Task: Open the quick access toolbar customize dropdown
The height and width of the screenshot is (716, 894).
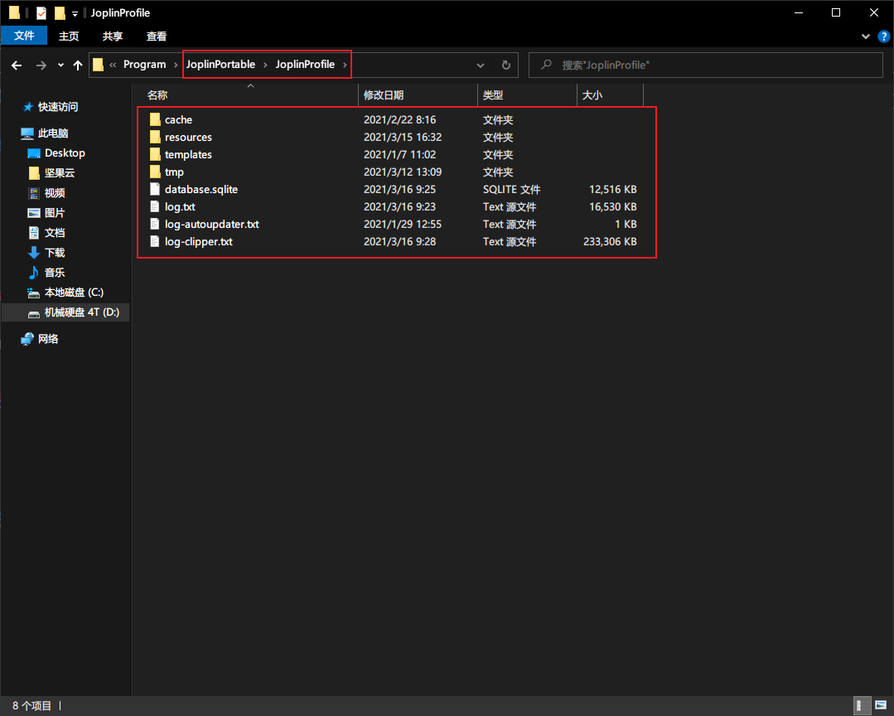Action: 75,14
